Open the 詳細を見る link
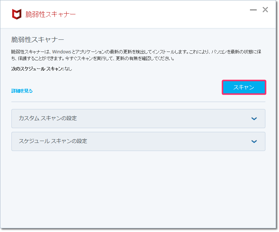 coord(22,91)
